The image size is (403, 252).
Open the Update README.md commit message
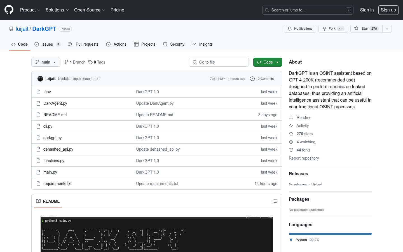pos(154,115)
